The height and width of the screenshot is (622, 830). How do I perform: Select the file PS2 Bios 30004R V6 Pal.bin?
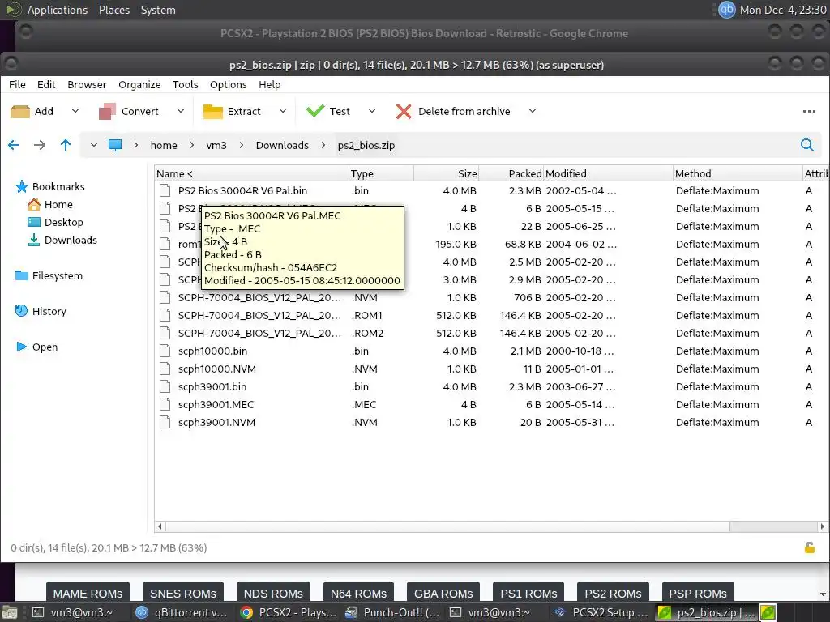[x=242, y=190]
